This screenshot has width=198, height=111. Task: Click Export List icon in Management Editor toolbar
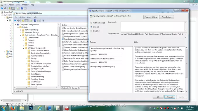(31, 20)
